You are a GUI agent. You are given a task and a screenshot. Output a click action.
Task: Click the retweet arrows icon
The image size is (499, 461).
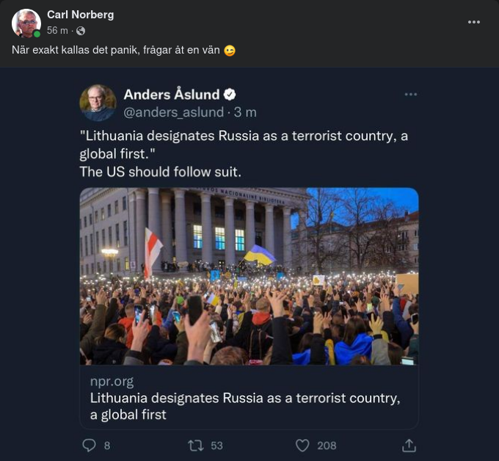[x=196, y=445]
